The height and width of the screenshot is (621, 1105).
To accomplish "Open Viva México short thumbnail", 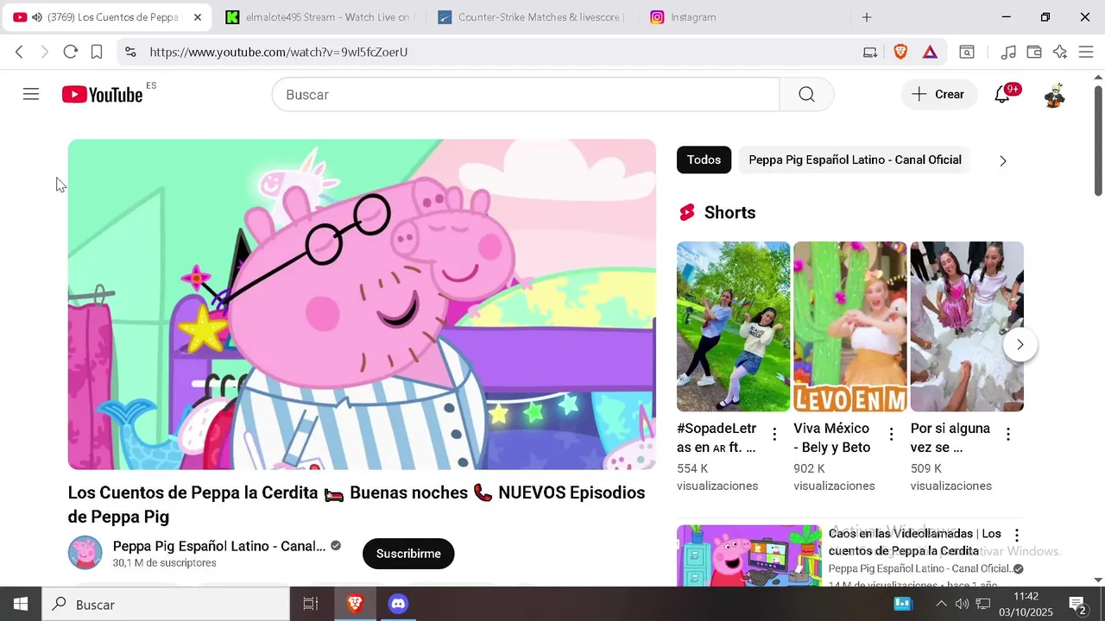I will click(x=849, y=326).
